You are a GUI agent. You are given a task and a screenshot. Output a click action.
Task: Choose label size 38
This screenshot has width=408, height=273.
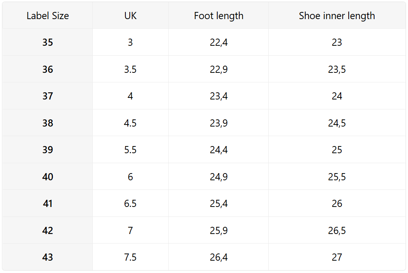pos(48,123)
